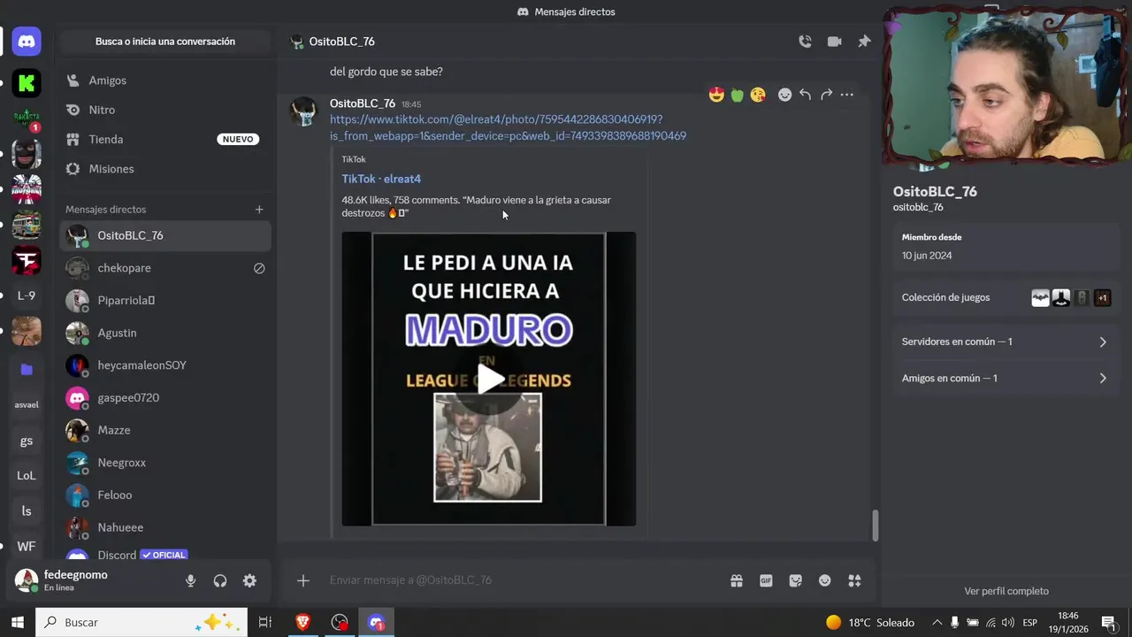View OsitoBLC_76 message author avatar
Screen dimensions: 1132x637
pyautogui.click(x=303, y=112)
